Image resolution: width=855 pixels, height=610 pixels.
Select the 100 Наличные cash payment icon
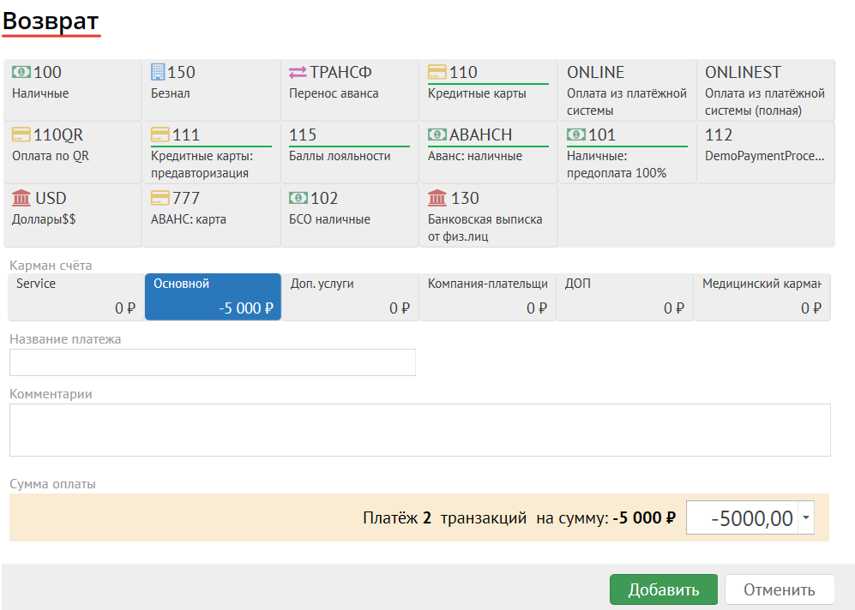(x=21, y=73)
